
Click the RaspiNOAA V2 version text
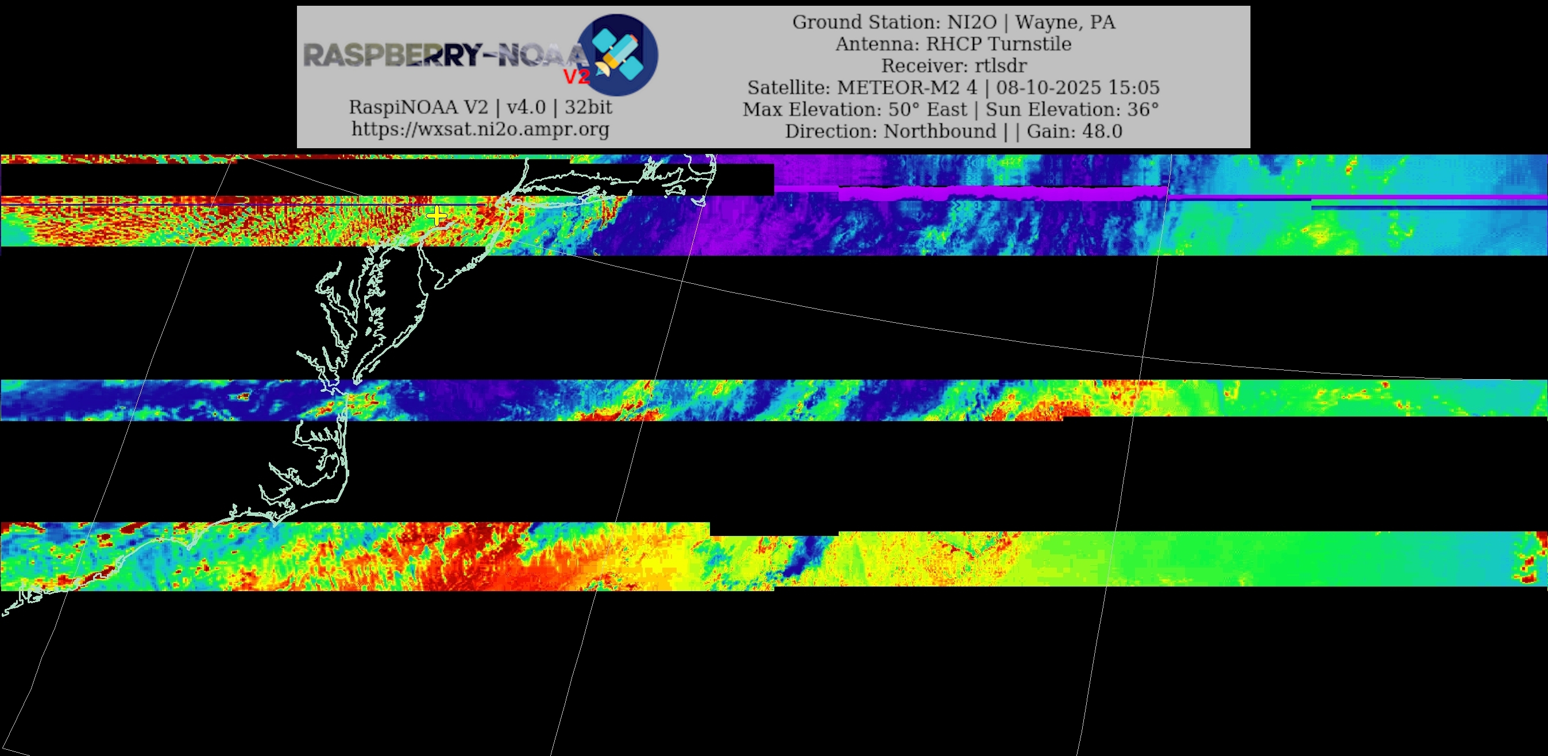click(480, 107)
